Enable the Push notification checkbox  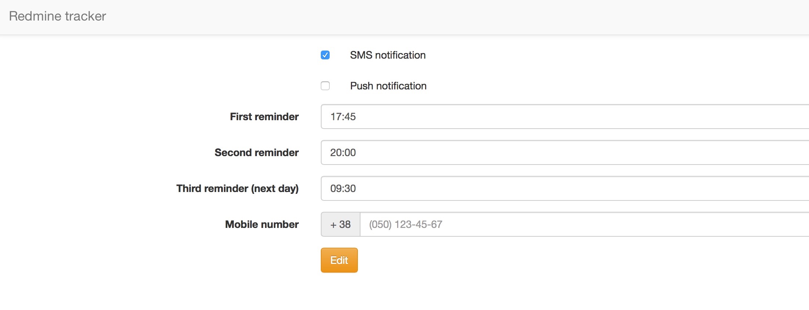click(325, 86)
